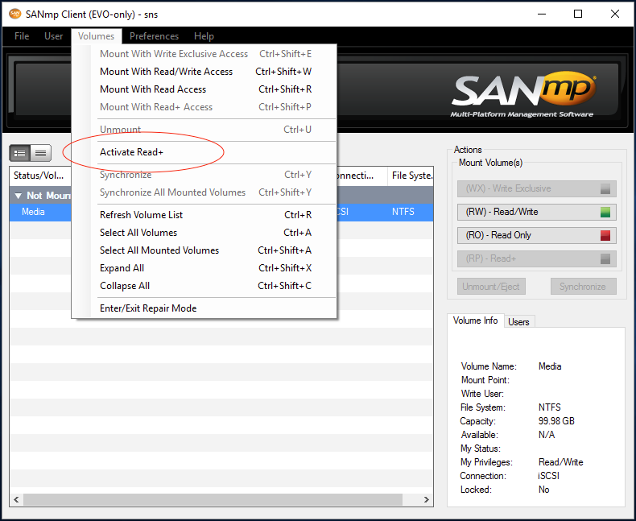Screen dimensions: 636x521
Task: Click the (RW) - Read/Write mount button
Action: (x=537, y=213)
